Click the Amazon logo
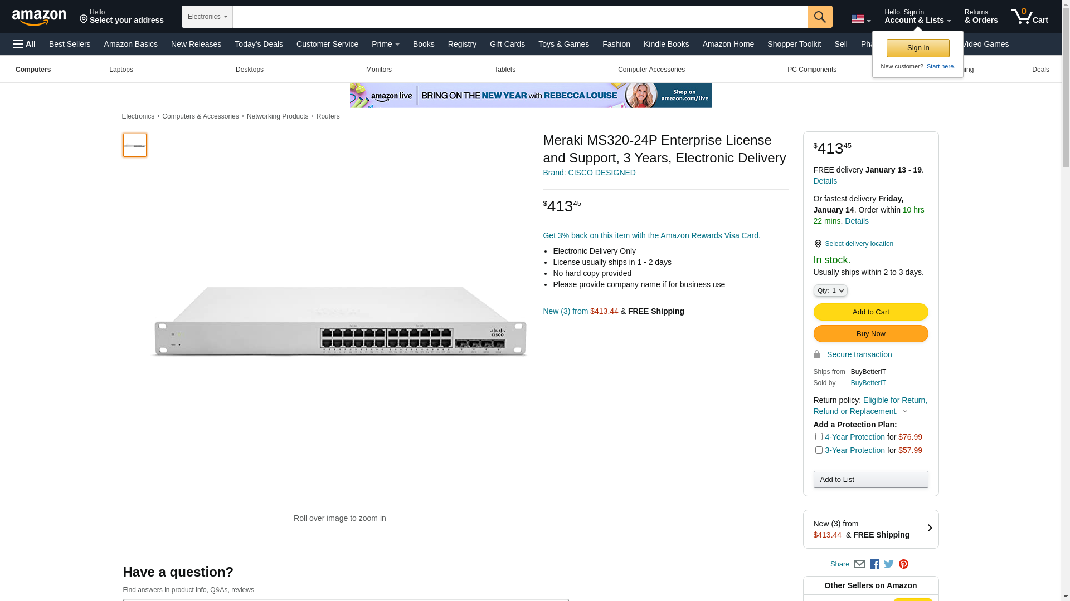This screenshot has height=601, width=1070. point(39,17)
